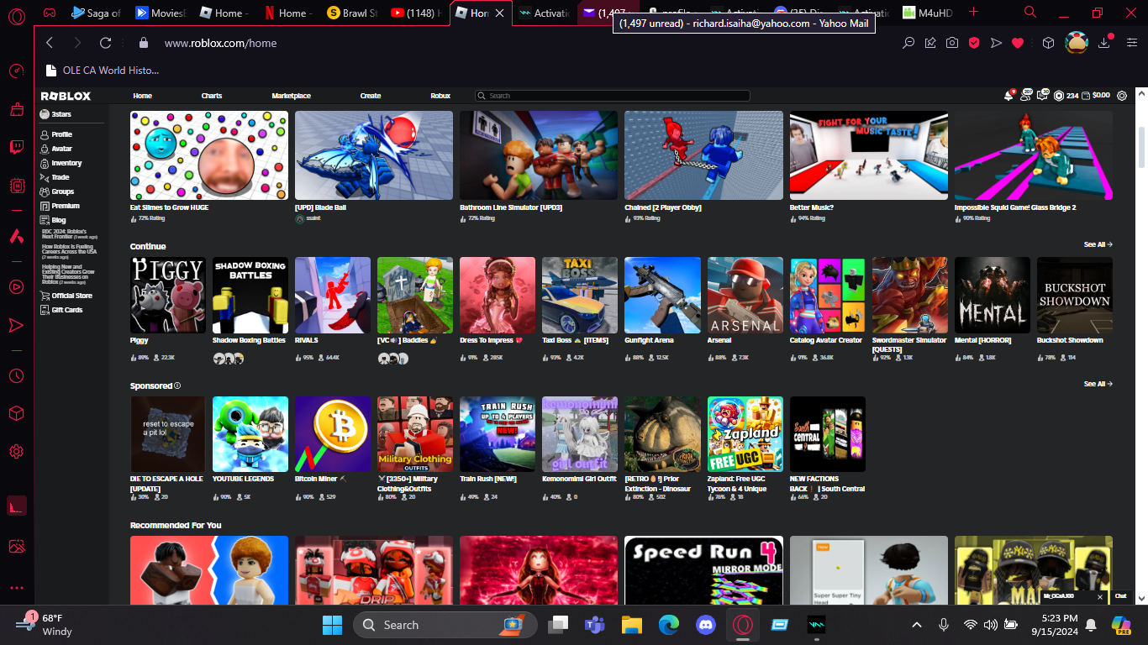Open GX Control speedometer icon in sidebar

coord(16,71)
